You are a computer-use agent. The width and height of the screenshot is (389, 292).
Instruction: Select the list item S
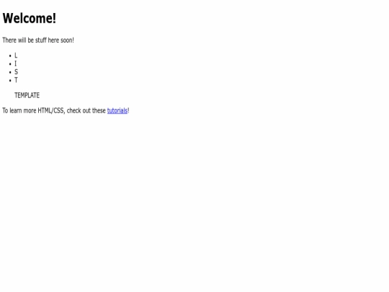(16, 72)
